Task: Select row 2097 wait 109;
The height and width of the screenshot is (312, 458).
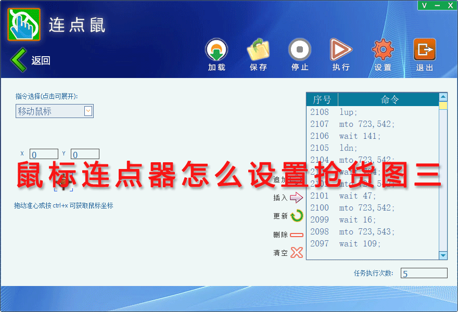Action: click(x=373, y=244)
